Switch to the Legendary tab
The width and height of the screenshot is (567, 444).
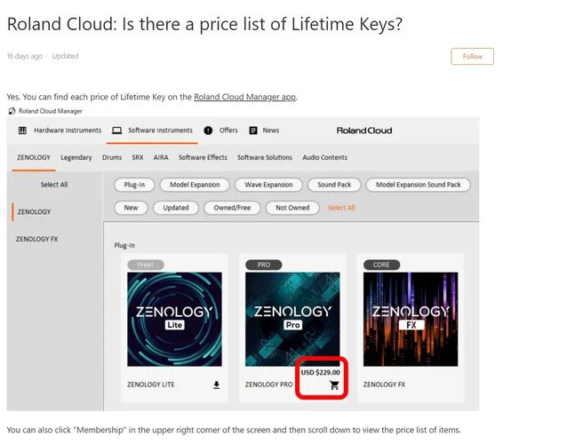coord(76,157)
